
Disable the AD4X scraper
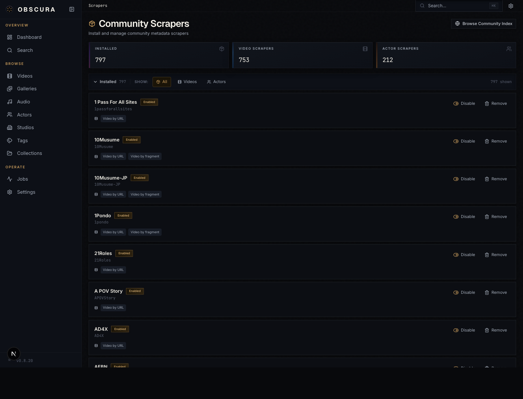tap(464, 330)
